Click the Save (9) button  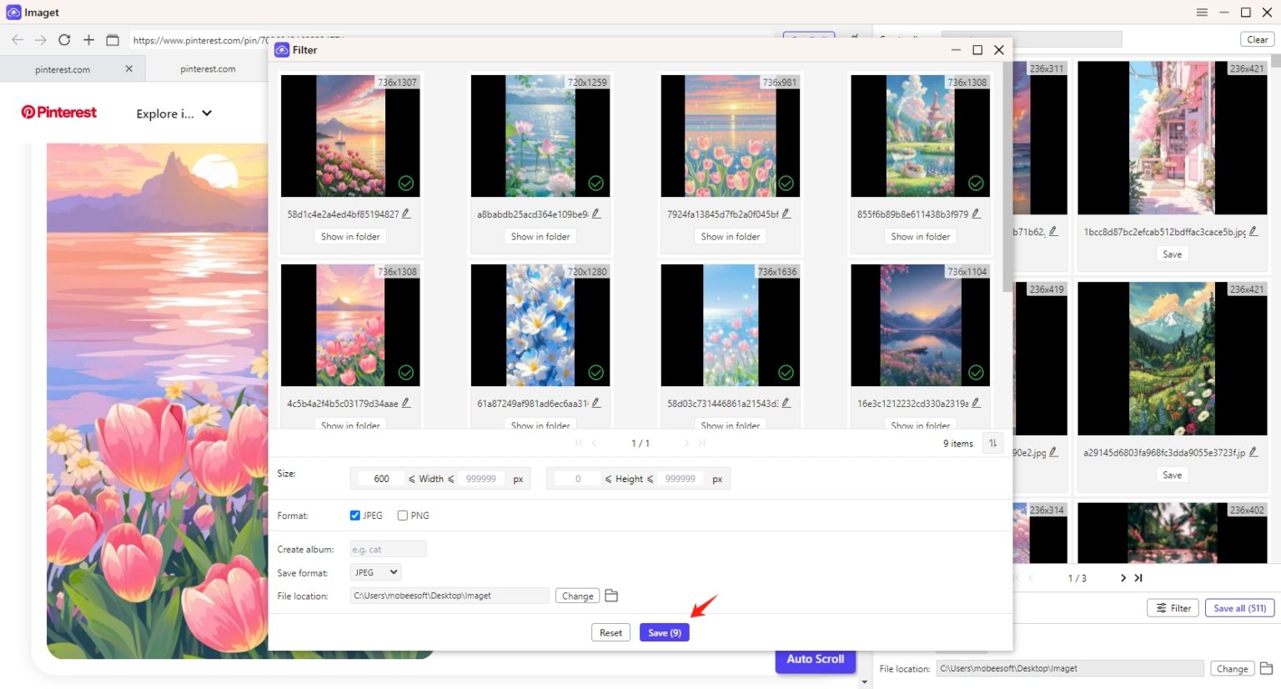[x=664, y=632]
